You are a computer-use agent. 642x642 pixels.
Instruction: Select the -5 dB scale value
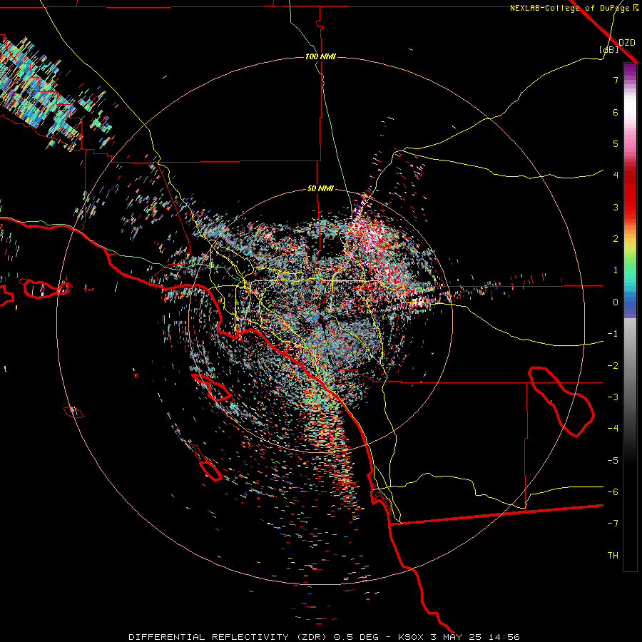613,461
